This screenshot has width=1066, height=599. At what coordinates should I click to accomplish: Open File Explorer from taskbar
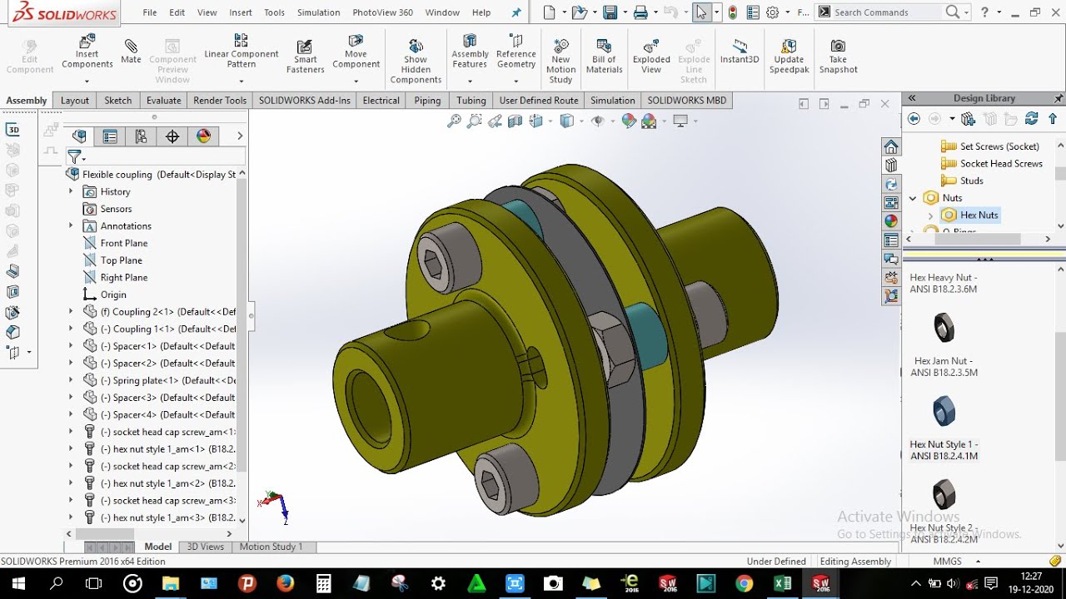(170, 583)
